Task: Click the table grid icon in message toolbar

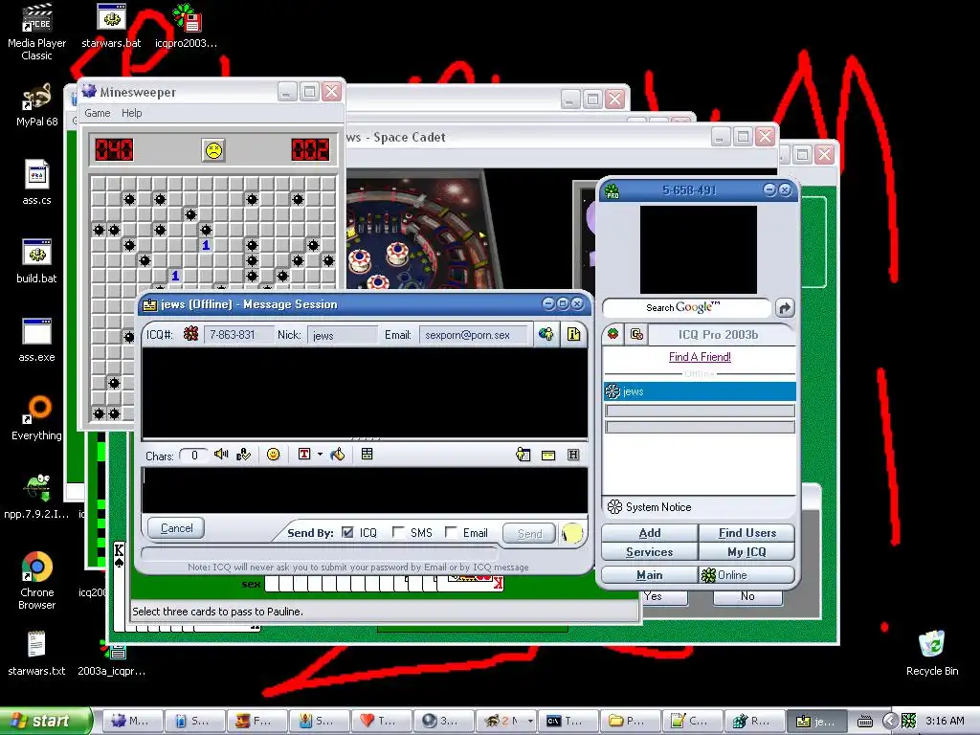Action: [x=367, y=455]
